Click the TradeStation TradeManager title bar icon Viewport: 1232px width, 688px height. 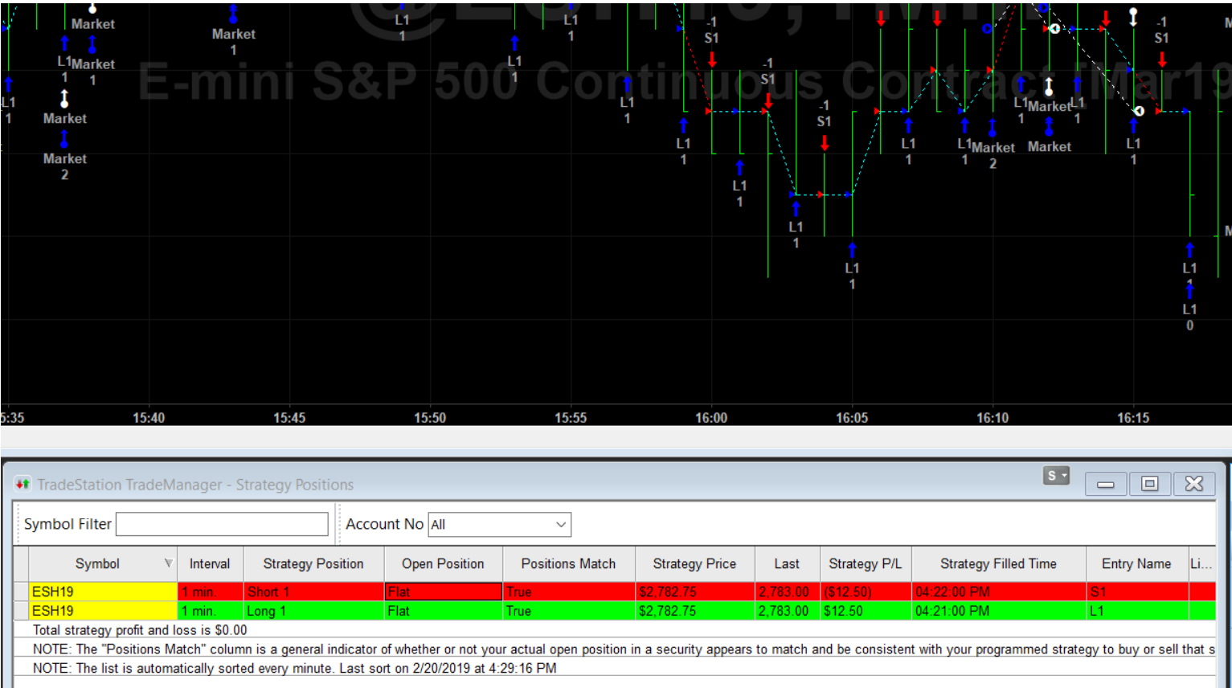[x=23, y=484]
